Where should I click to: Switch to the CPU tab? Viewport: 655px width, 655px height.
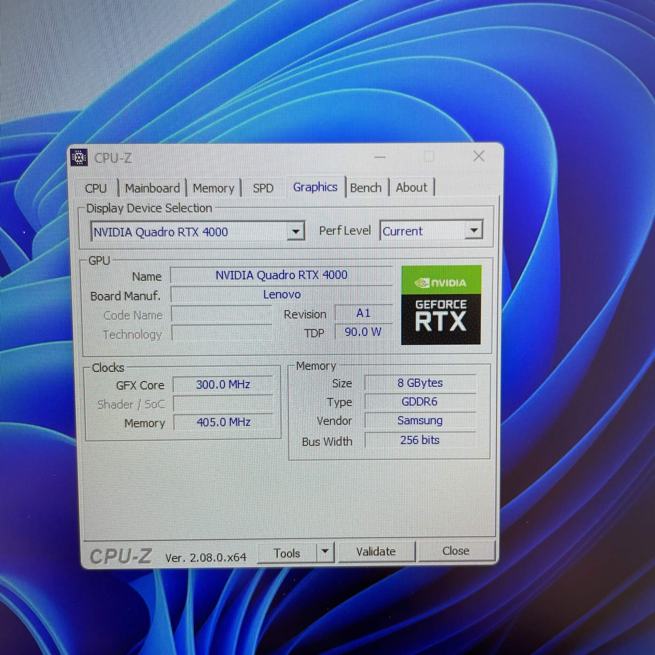coord(96,188)
